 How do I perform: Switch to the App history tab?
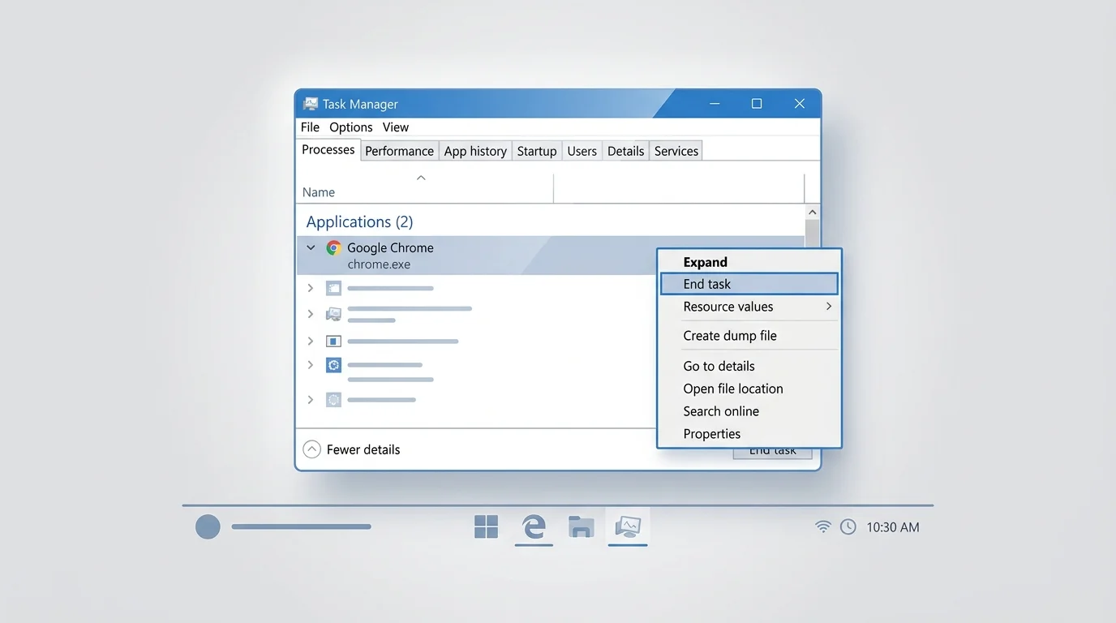pyautogui.click(x=475, y=151)
